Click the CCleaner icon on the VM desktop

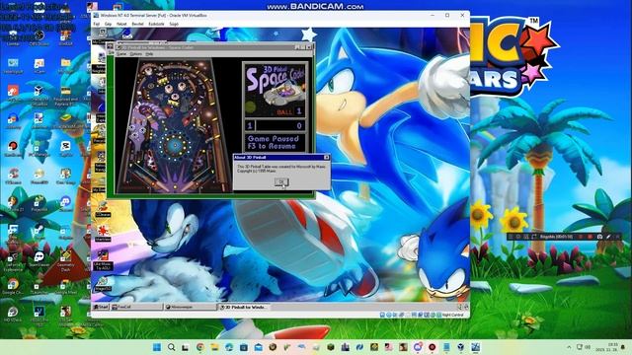103,209
